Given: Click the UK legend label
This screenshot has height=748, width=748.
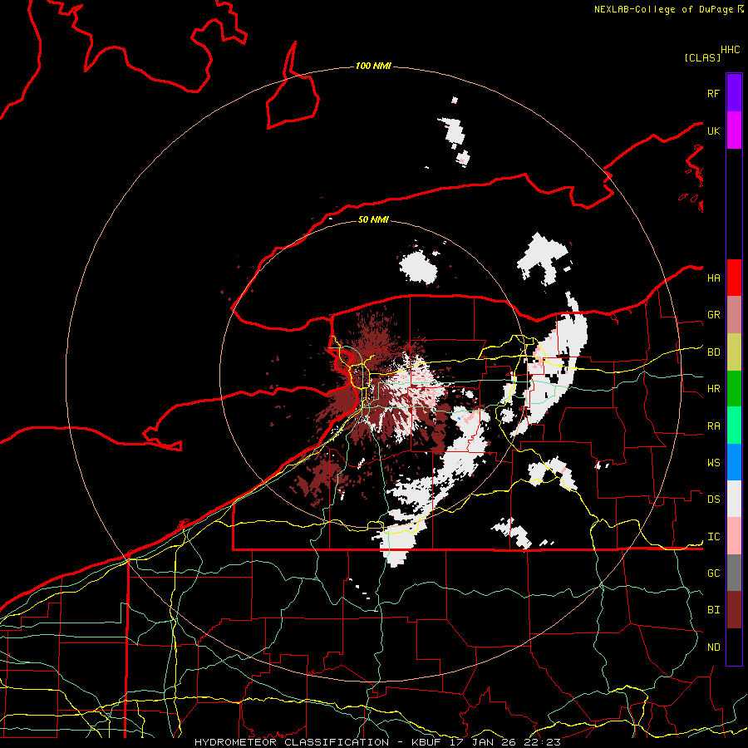Looking at the screenshot, I should (x=713, y=130).
